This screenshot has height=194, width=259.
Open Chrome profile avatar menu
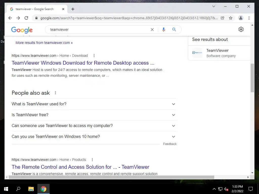tap(241, 18)
